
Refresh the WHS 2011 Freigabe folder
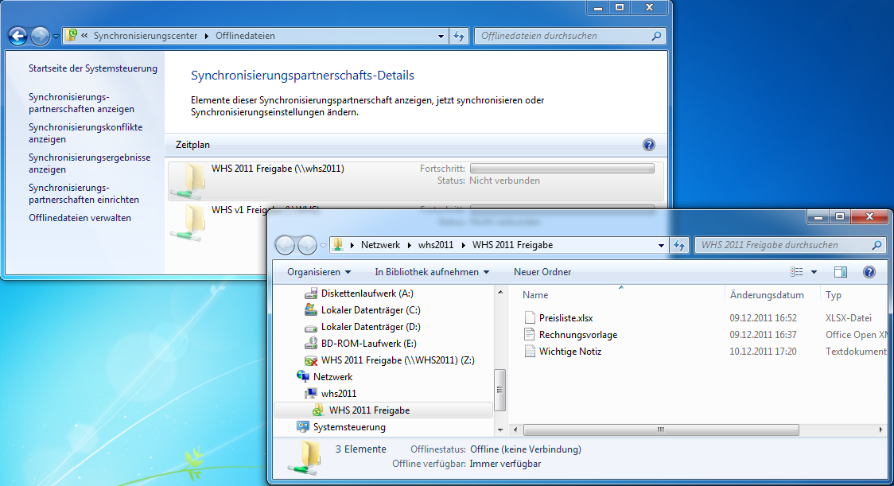click(x=679, y=245)
